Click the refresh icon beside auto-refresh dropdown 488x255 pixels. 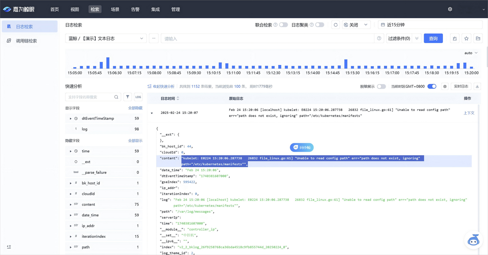point(335,25)
